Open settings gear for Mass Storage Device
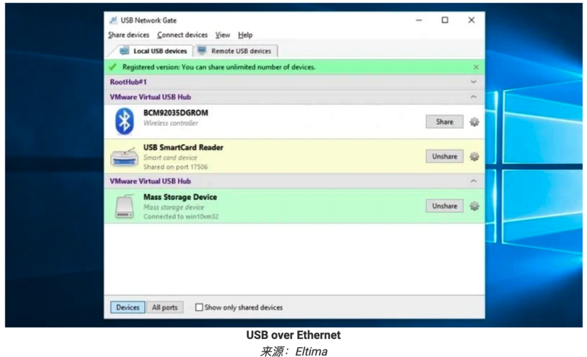This screenshot has width=587, height=357. pos(474,206)
